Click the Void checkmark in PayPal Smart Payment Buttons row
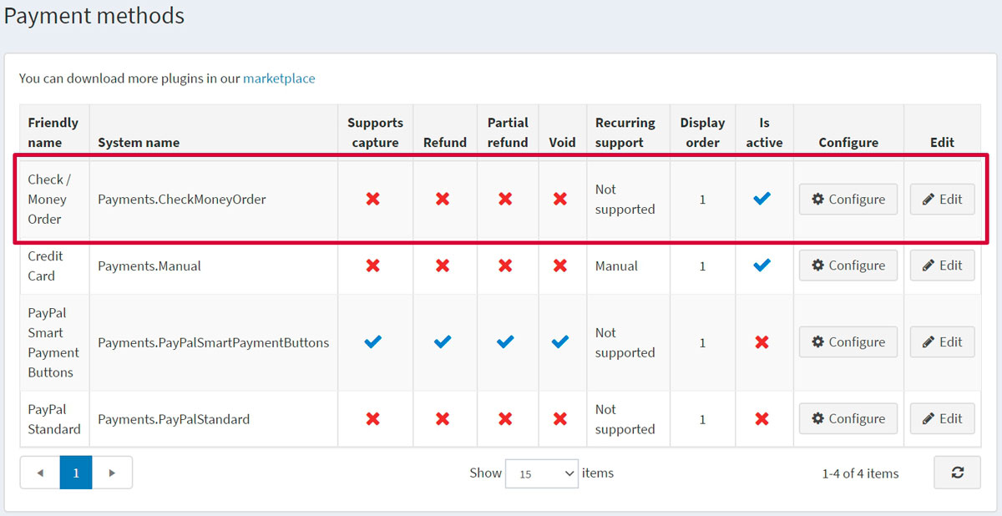1002x516 pixels. pyautogui.click(x=560, y=341)
